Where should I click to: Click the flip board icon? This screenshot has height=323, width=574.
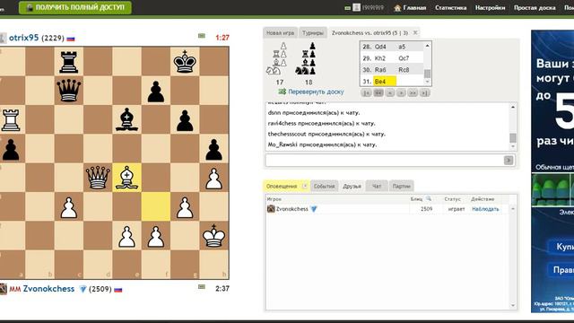(282, 92)
